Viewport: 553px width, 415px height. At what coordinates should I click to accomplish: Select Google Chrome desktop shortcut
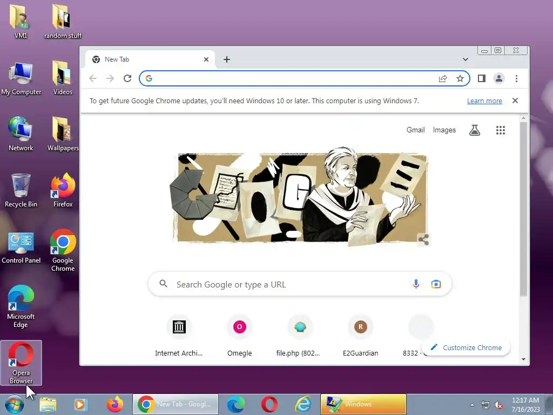tap(63, 251)
